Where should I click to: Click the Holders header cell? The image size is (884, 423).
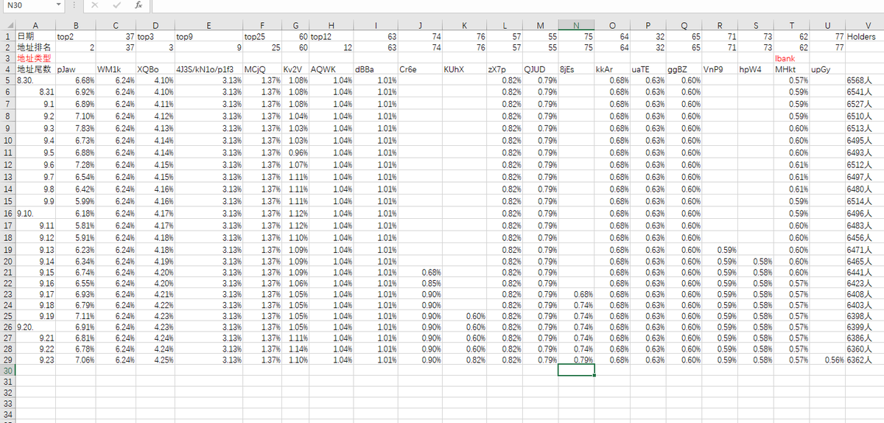tap(865, 35)
